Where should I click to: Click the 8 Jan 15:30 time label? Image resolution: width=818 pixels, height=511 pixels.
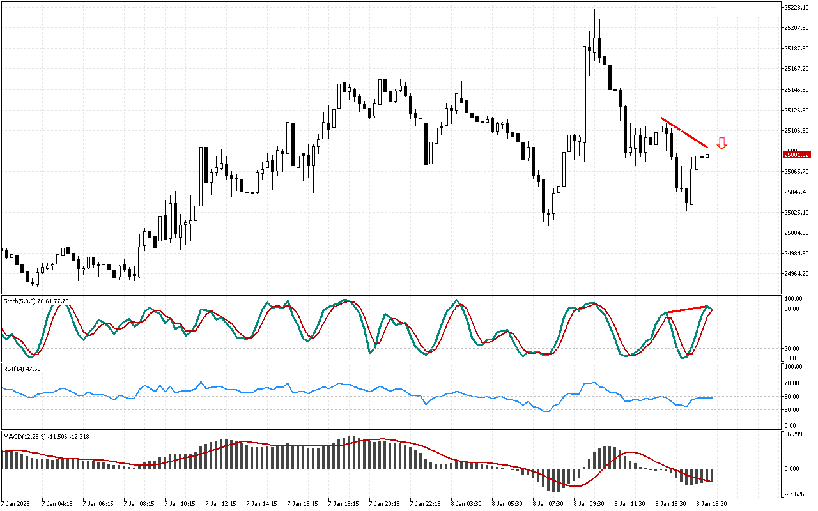(711, 503)
